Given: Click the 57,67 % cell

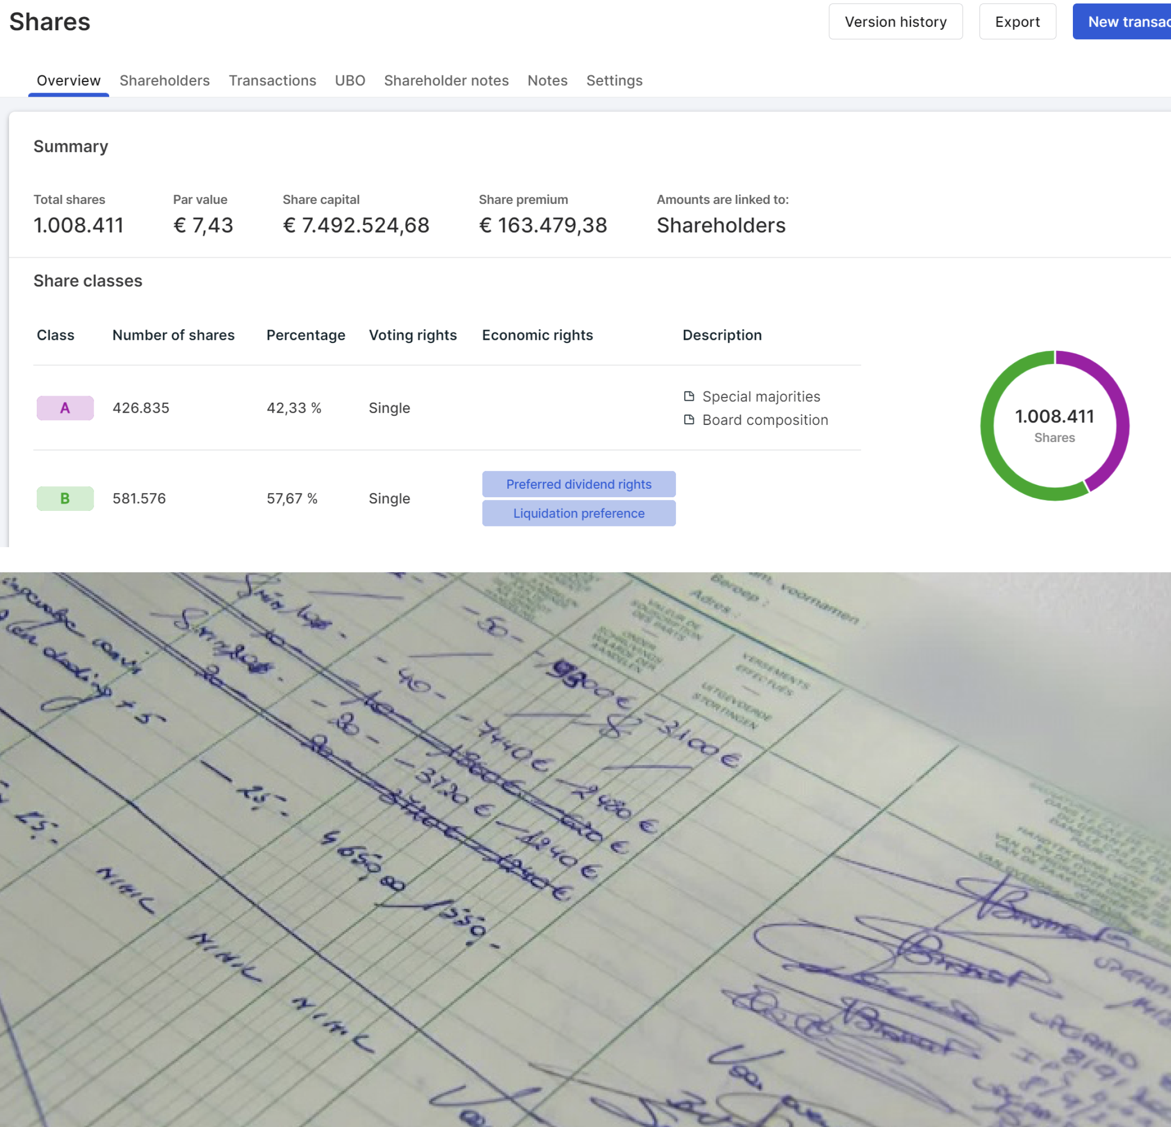Looking at the screenshot, I should [x=292, y=498].
